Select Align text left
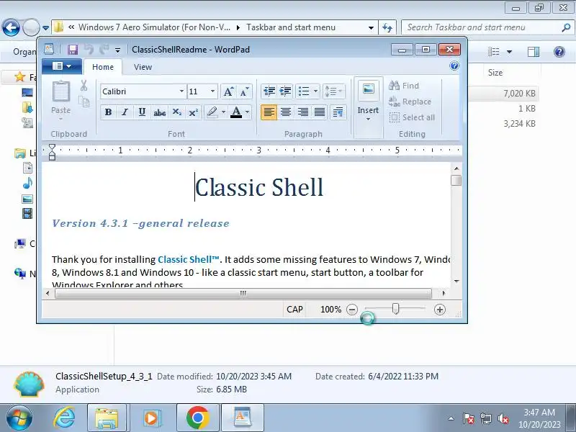Image resolution: width=576 pixels, height=432 pixels. [269, 112]
